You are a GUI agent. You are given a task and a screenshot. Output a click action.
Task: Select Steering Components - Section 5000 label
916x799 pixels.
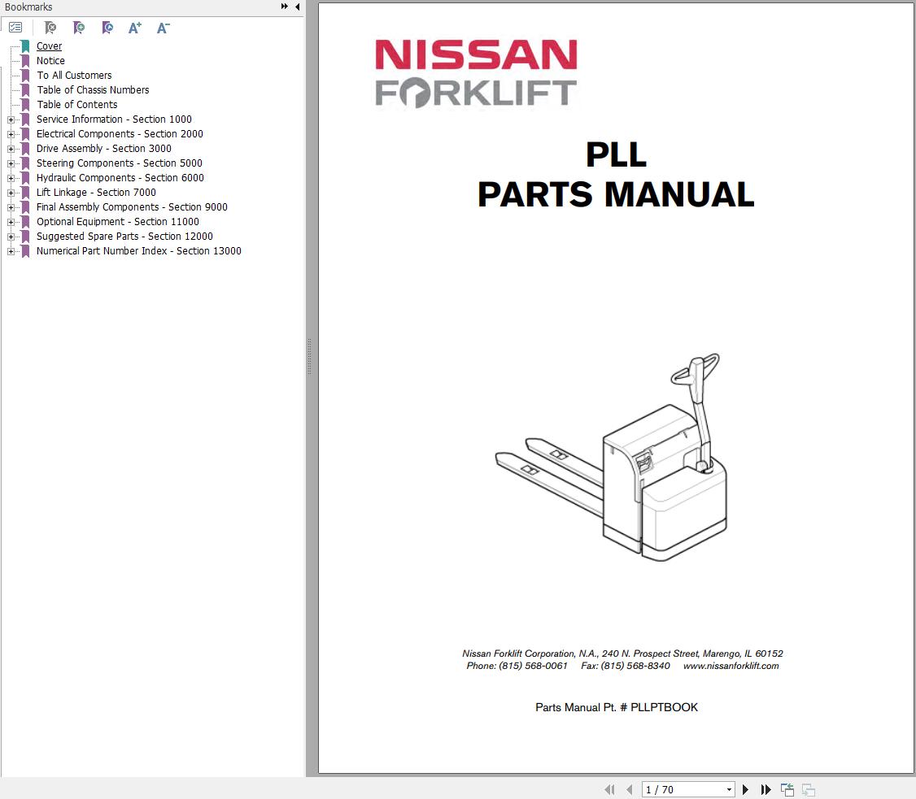(119, 163)
